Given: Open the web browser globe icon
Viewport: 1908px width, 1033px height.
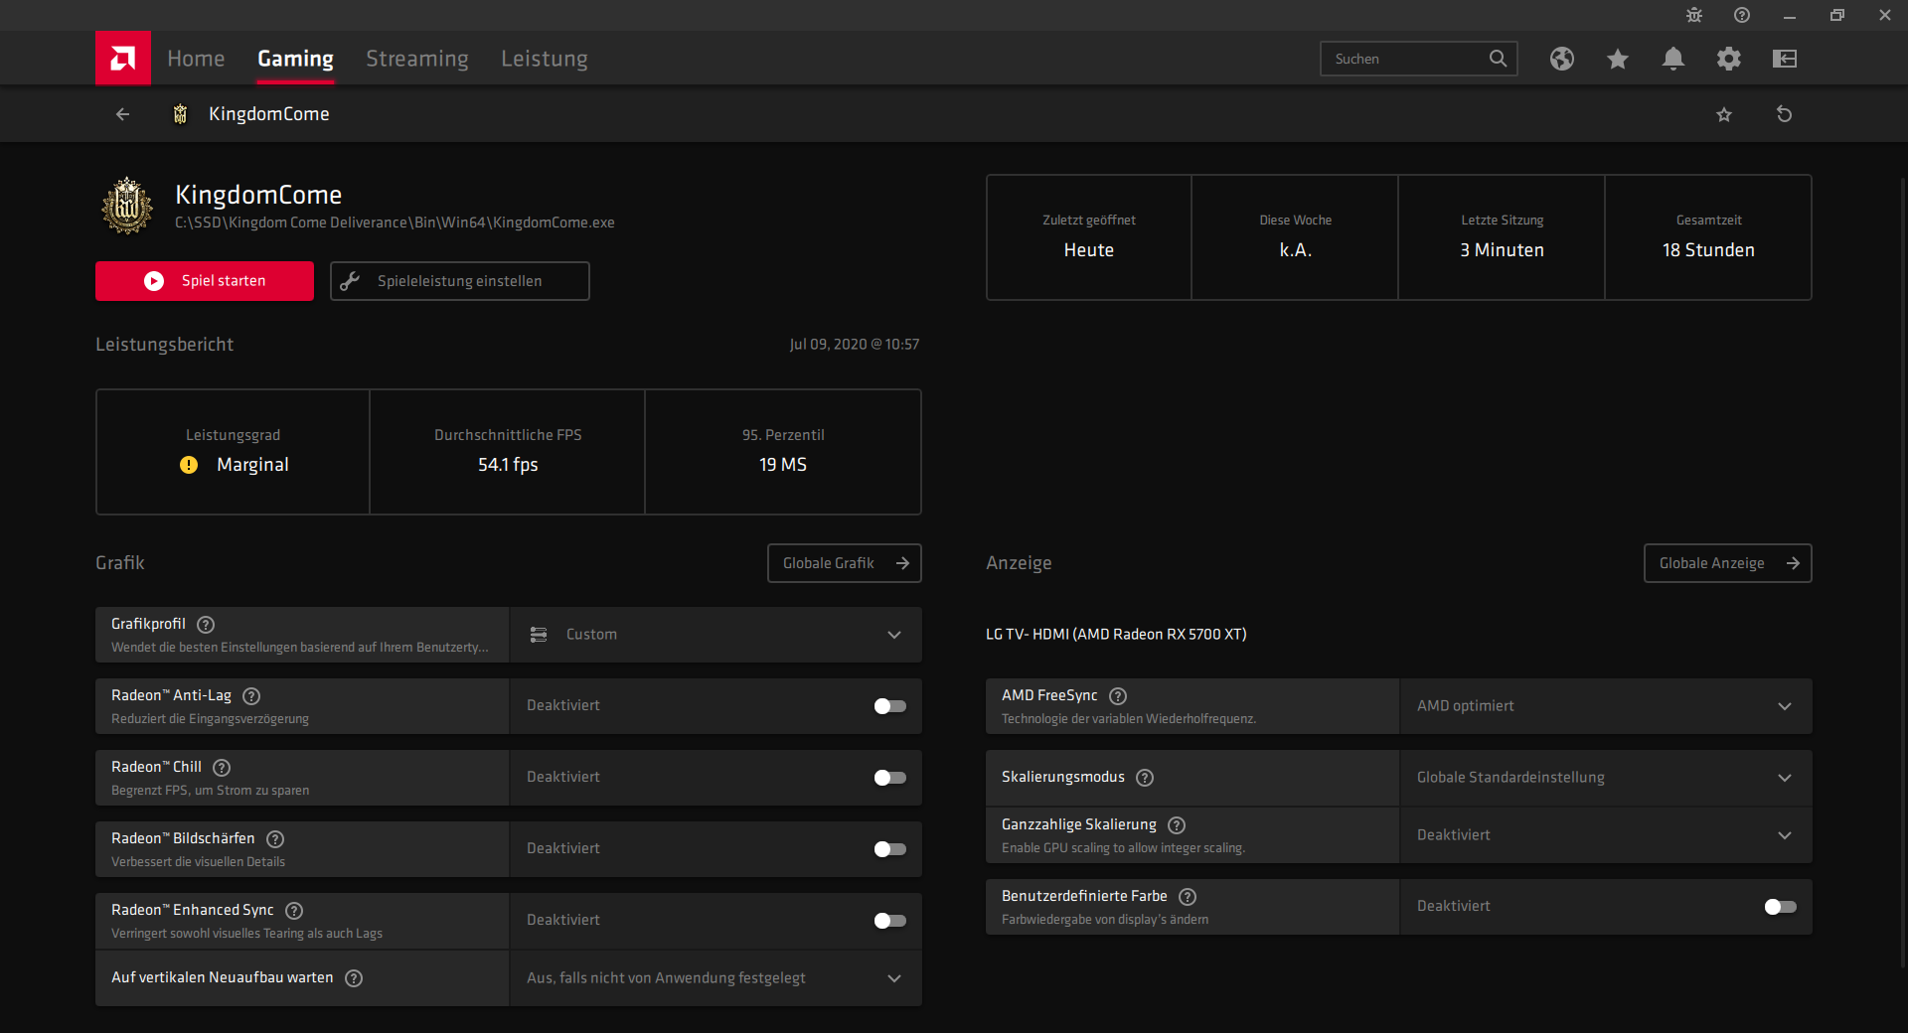Looking at the screenshot, I should 1562,59.
